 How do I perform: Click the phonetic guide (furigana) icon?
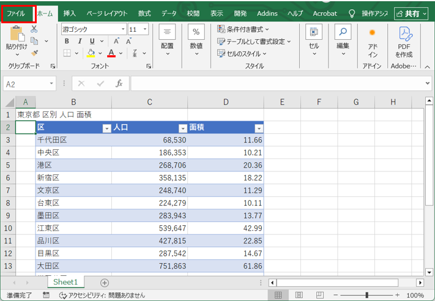click(x=135, y=53)
